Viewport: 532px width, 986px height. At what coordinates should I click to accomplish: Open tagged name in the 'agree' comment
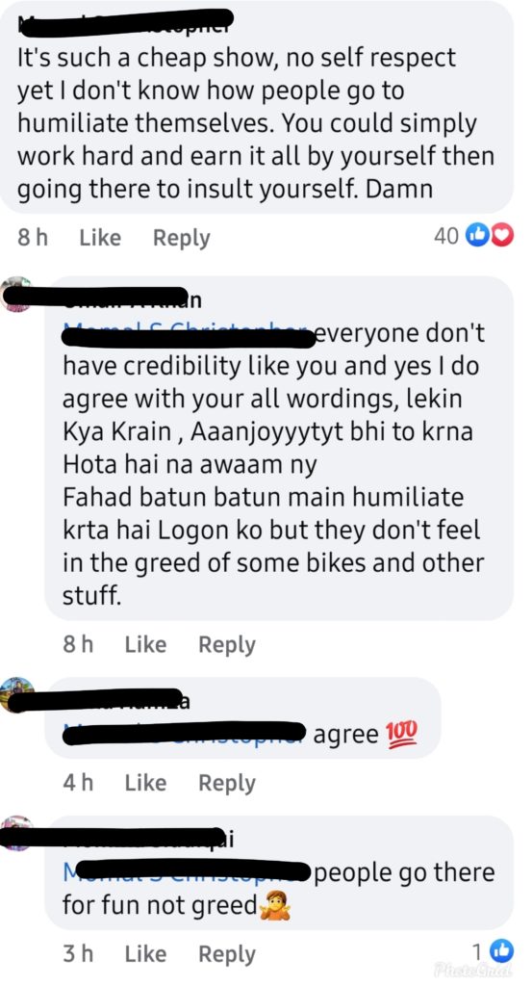tap(185, 734)
